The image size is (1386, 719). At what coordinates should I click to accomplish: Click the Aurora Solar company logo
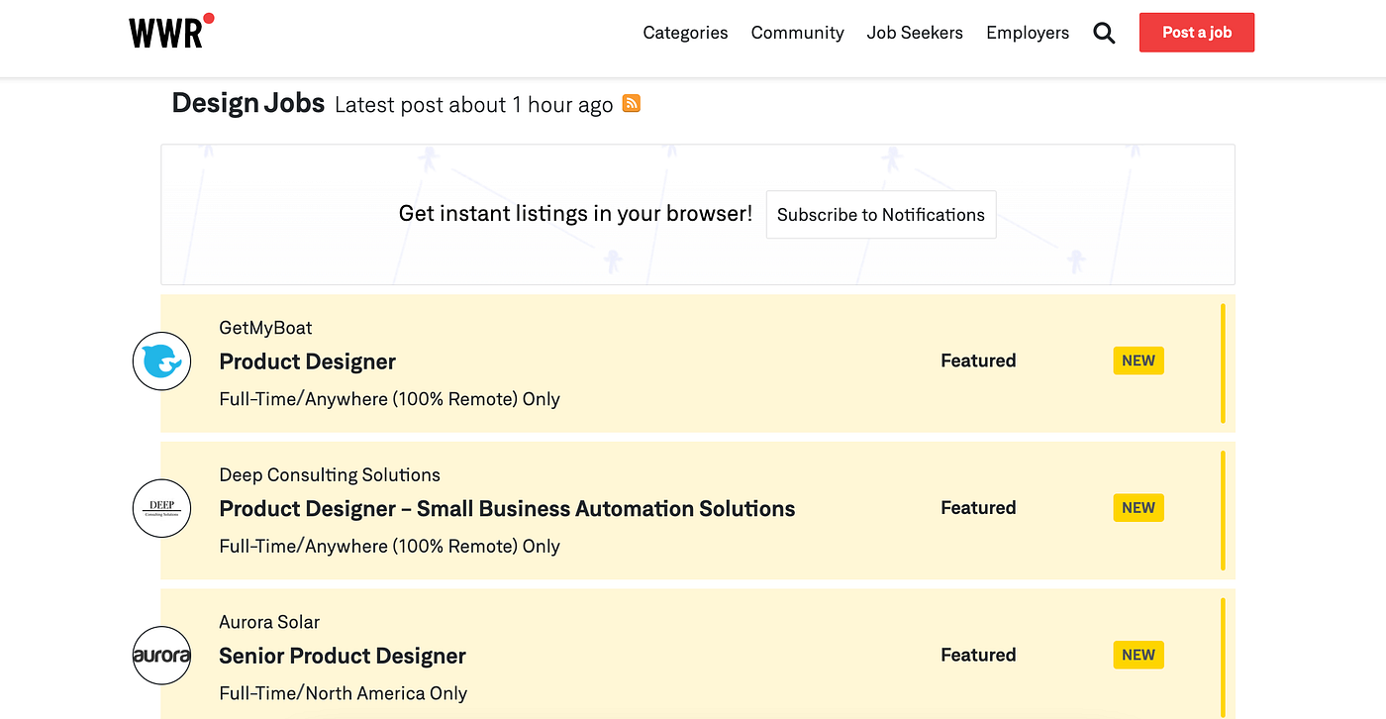161,656
